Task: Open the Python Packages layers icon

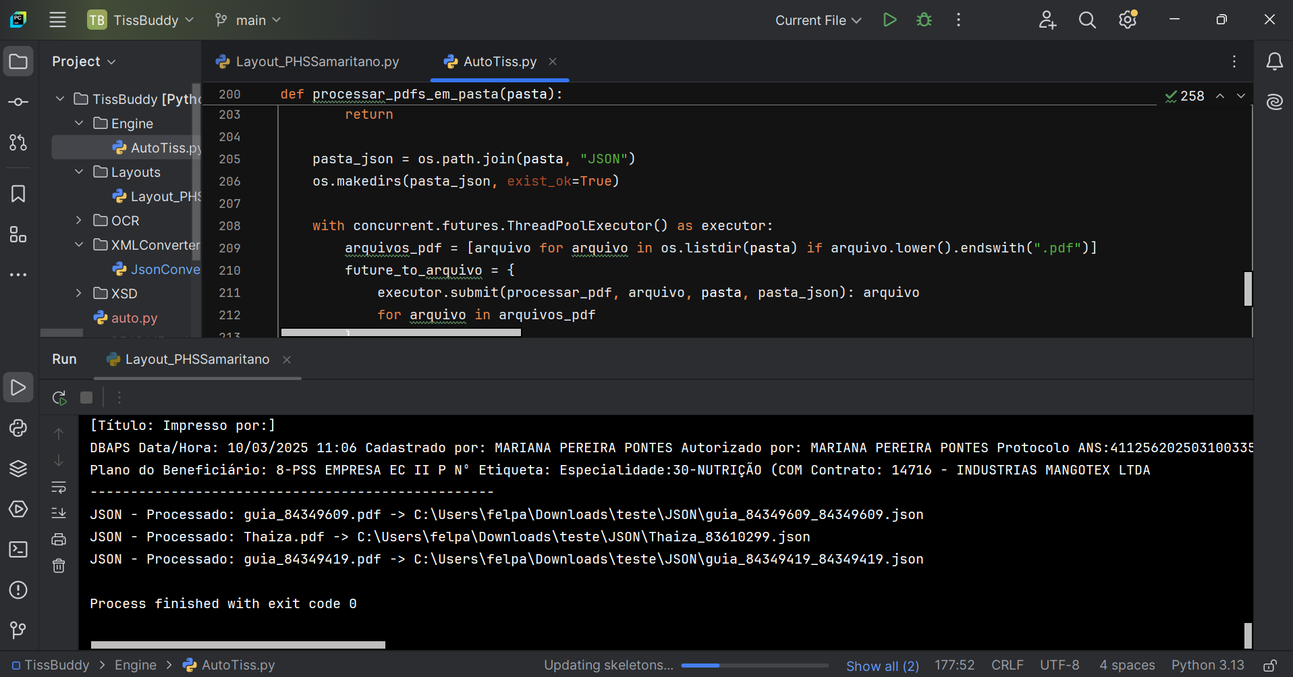Action: tap(18, 468)
